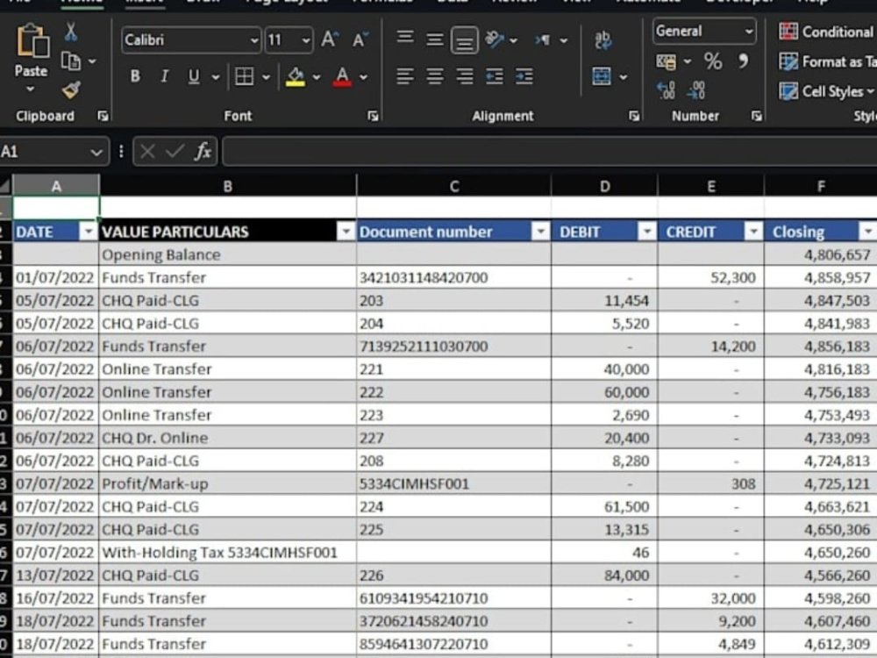Click the Format as Table button

point(827,61)
